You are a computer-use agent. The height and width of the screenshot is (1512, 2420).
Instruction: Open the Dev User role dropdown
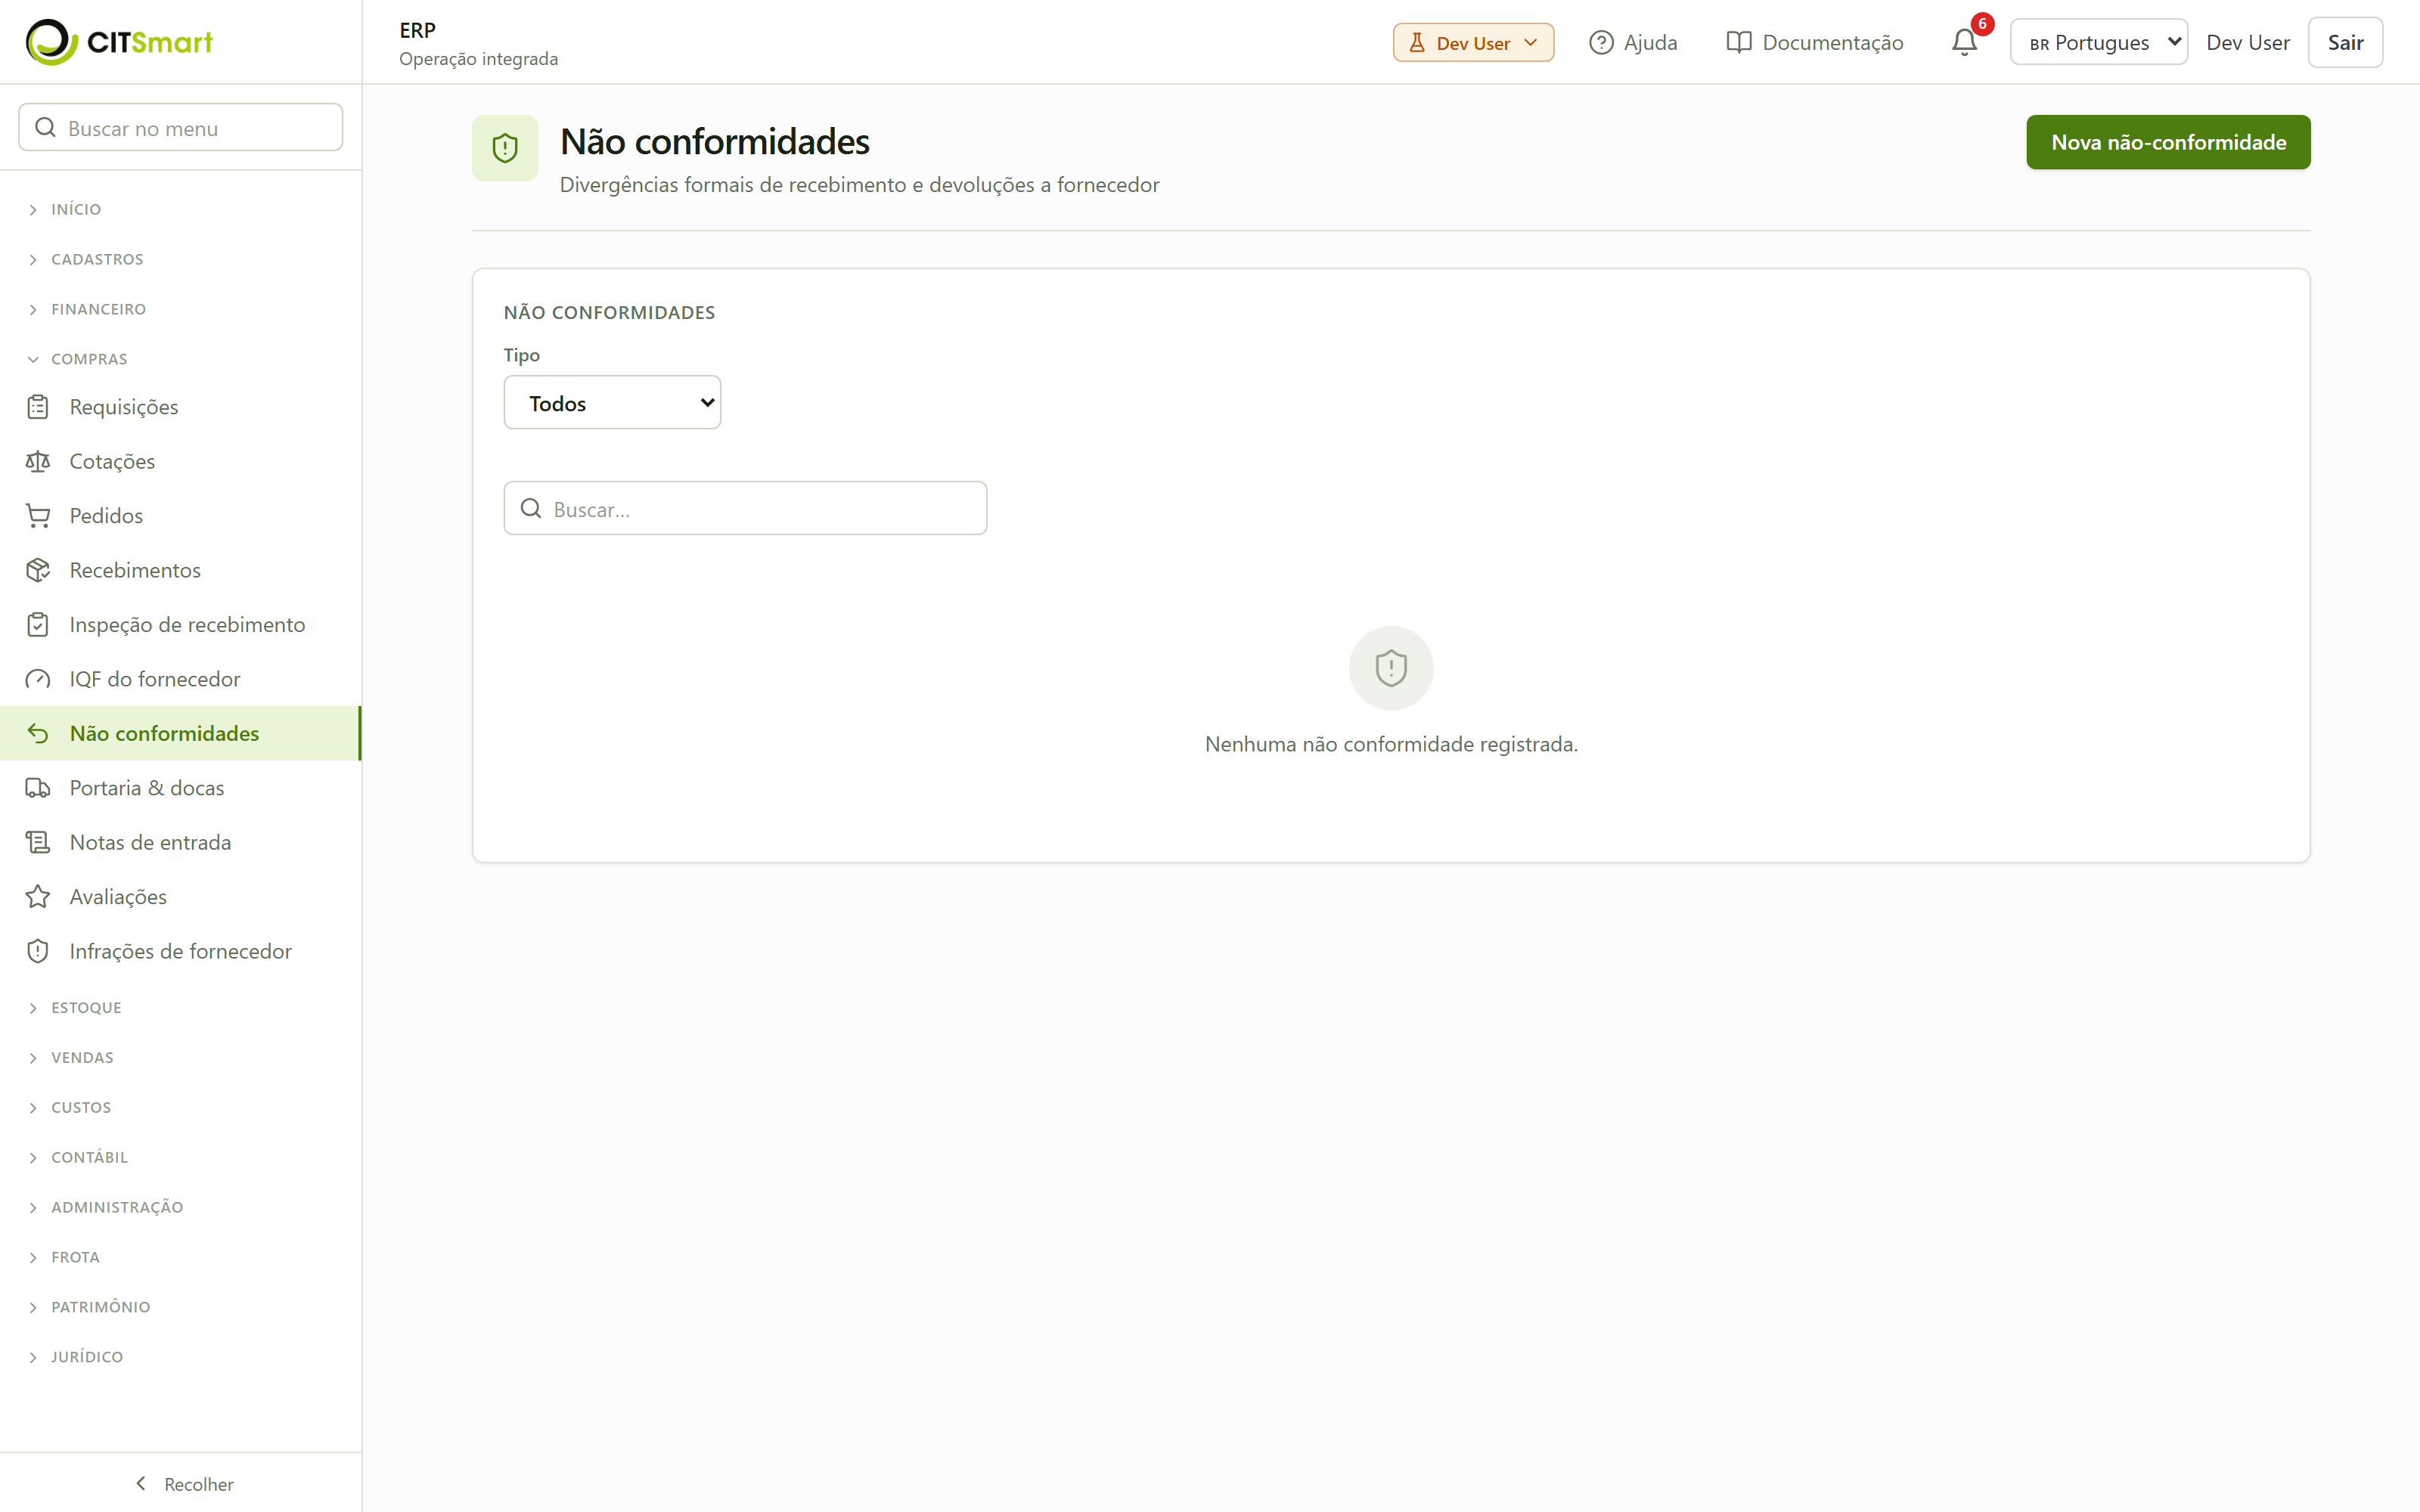click(1473, 42)
